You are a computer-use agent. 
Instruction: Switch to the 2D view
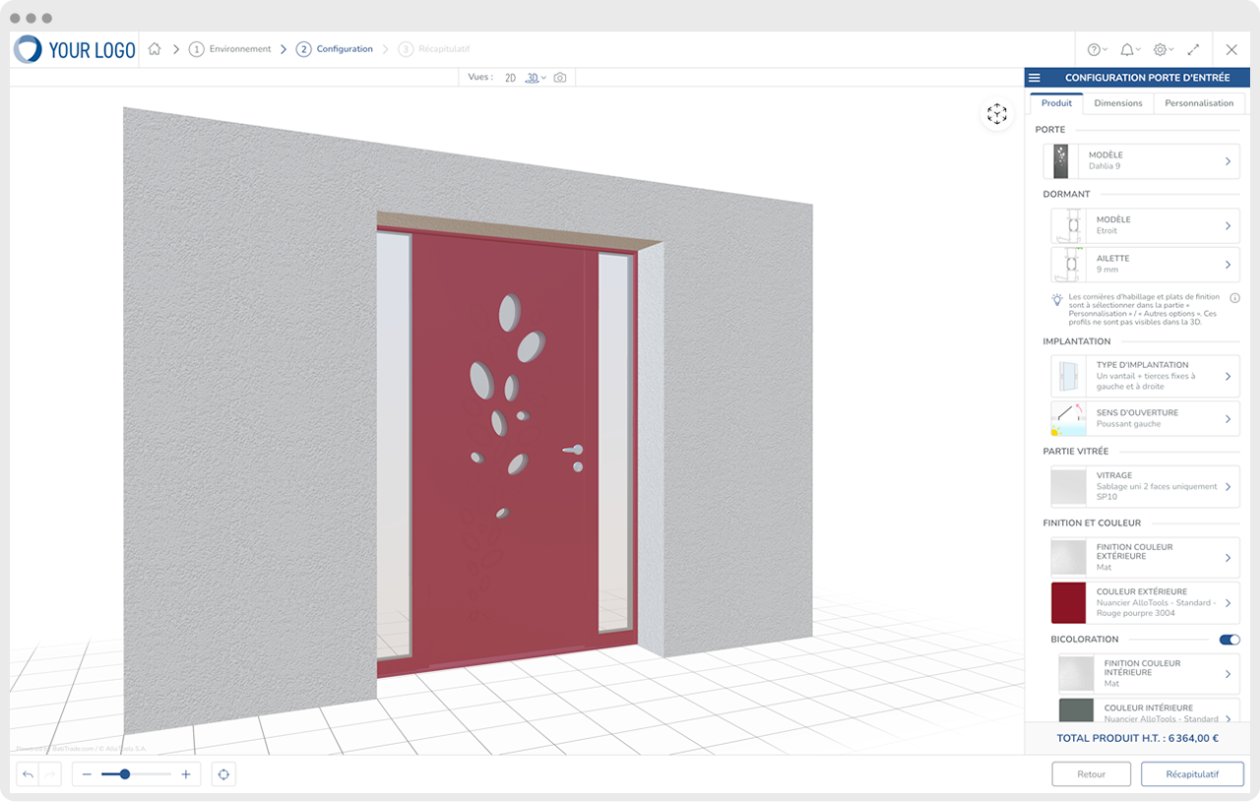[x=510, y=77]
